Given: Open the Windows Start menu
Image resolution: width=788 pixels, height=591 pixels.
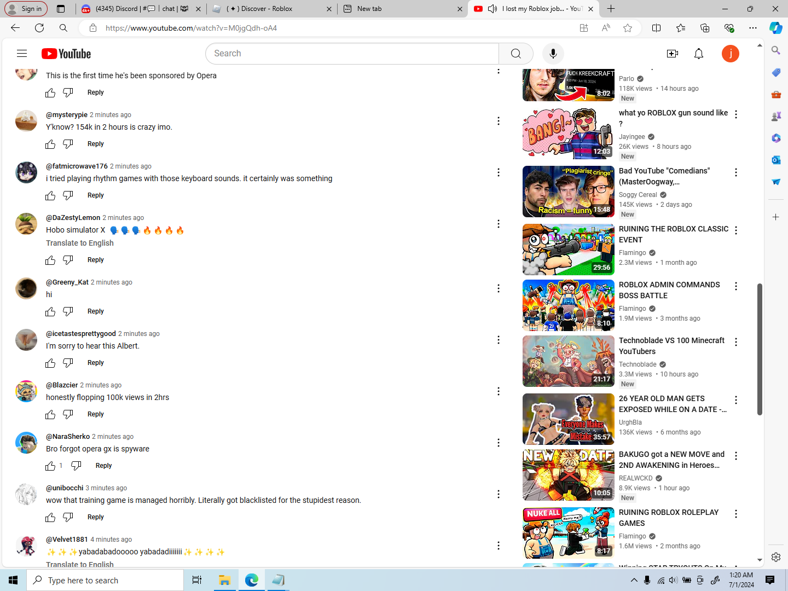Looking at the screenshot, I should (13, 580).
